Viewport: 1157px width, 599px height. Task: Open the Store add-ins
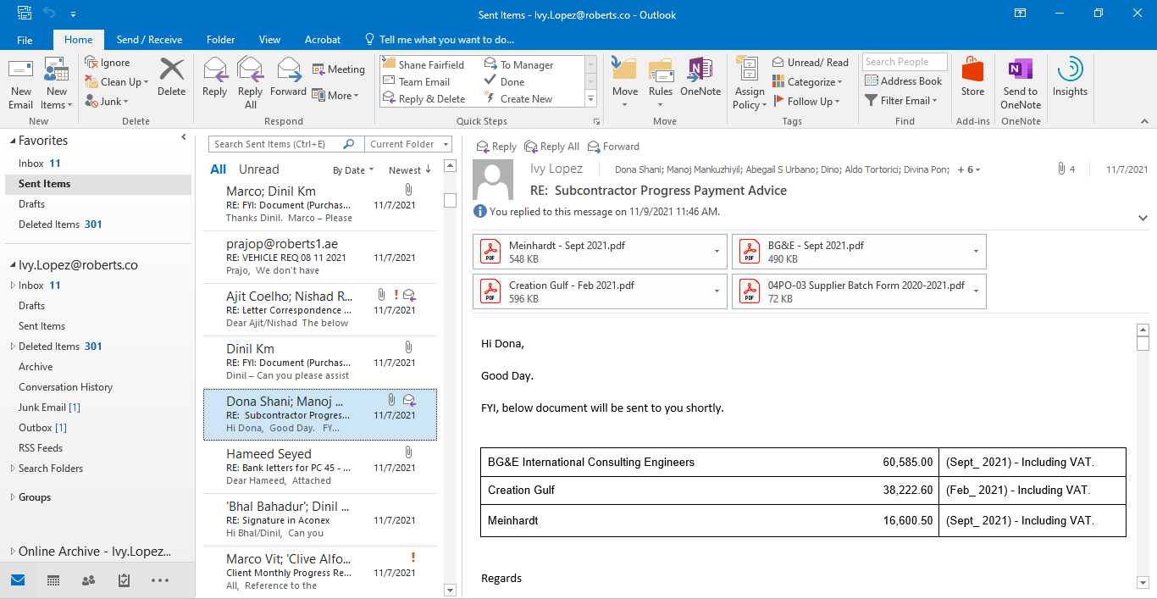[972, 78]
